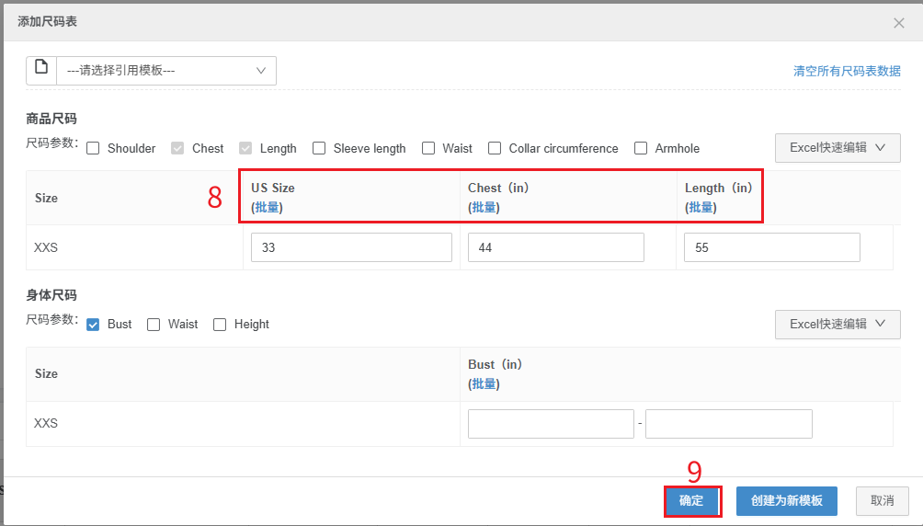
Task: Check the Collar circumference checkbox
Action: click(495, 148)
